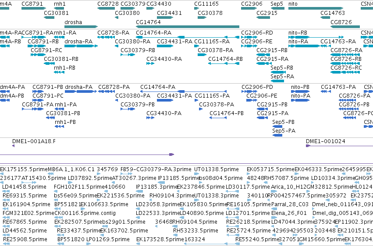Image resolution: width=373 pixels, height=246 pixels.
Task: Open transcript rnh1-RB
Action: pyautogui.click(x=65, y=68)
